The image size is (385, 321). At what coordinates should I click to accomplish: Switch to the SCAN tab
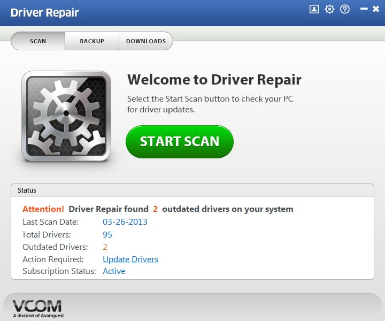point(38,41)
